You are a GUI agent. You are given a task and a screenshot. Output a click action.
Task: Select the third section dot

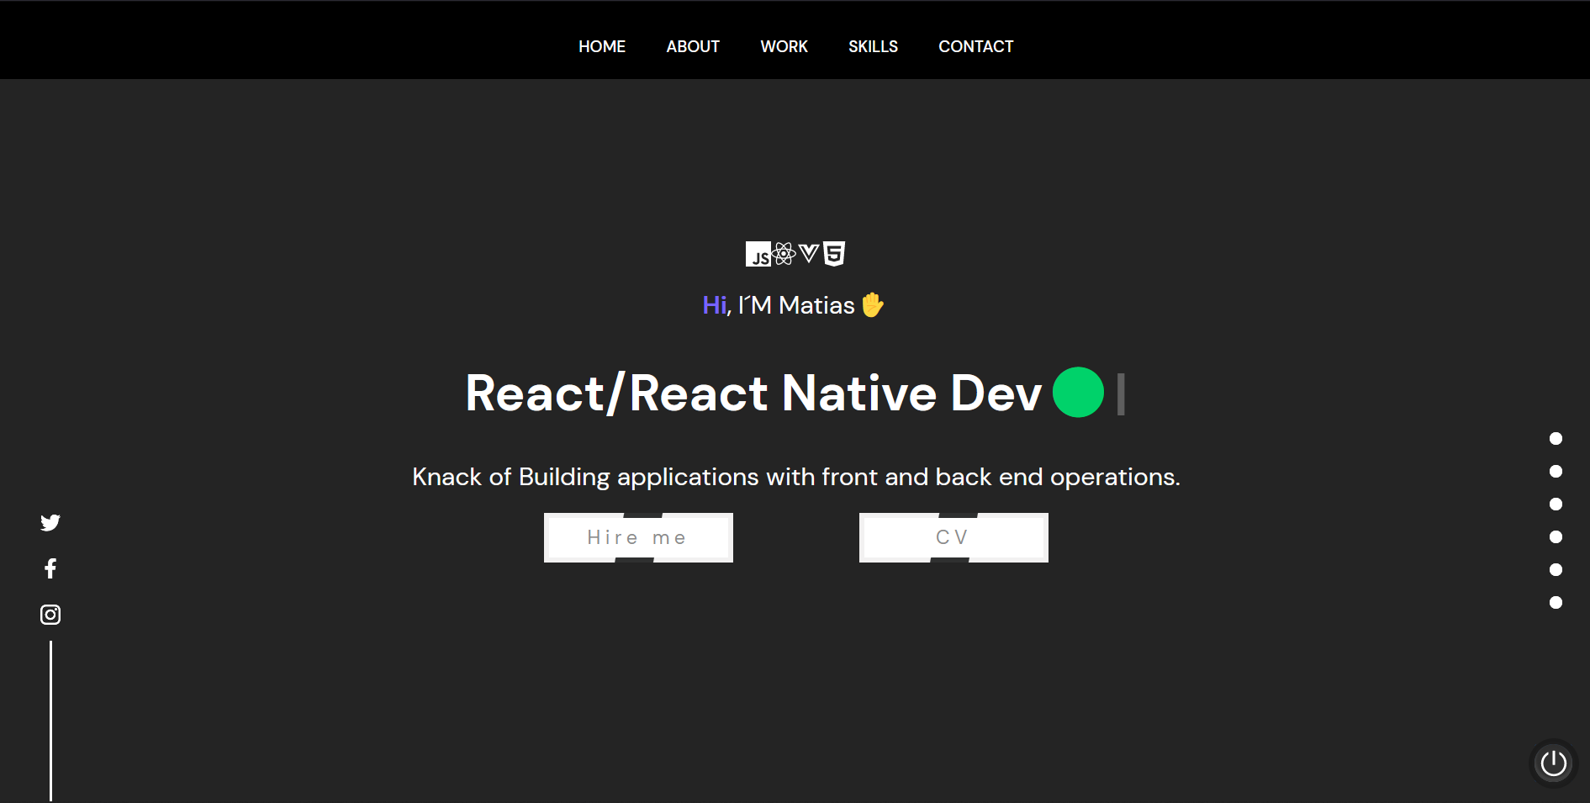coord(1556,505)
